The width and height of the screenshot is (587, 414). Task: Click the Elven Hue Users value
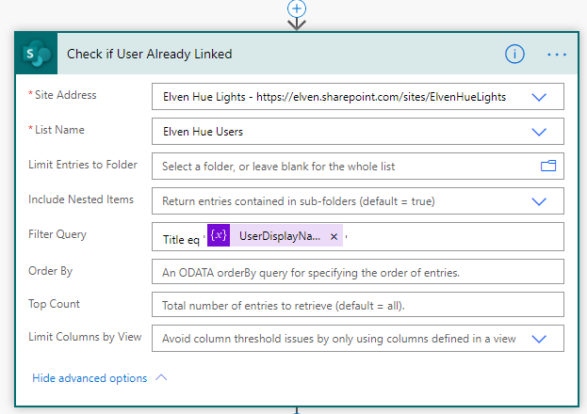pos(203,132)
